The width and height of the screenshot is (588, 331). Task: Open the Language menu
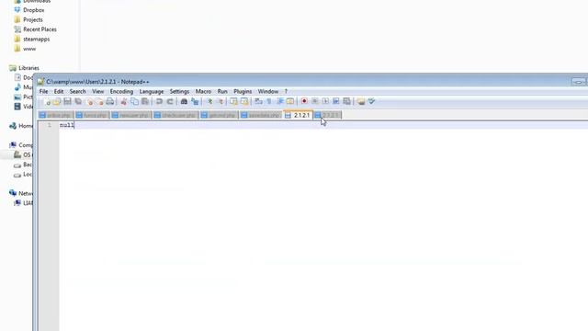coord(152,92)
